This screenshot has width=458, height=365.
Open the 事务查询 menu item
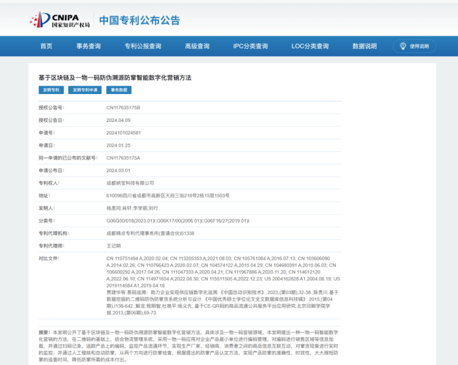pos(88,46)
